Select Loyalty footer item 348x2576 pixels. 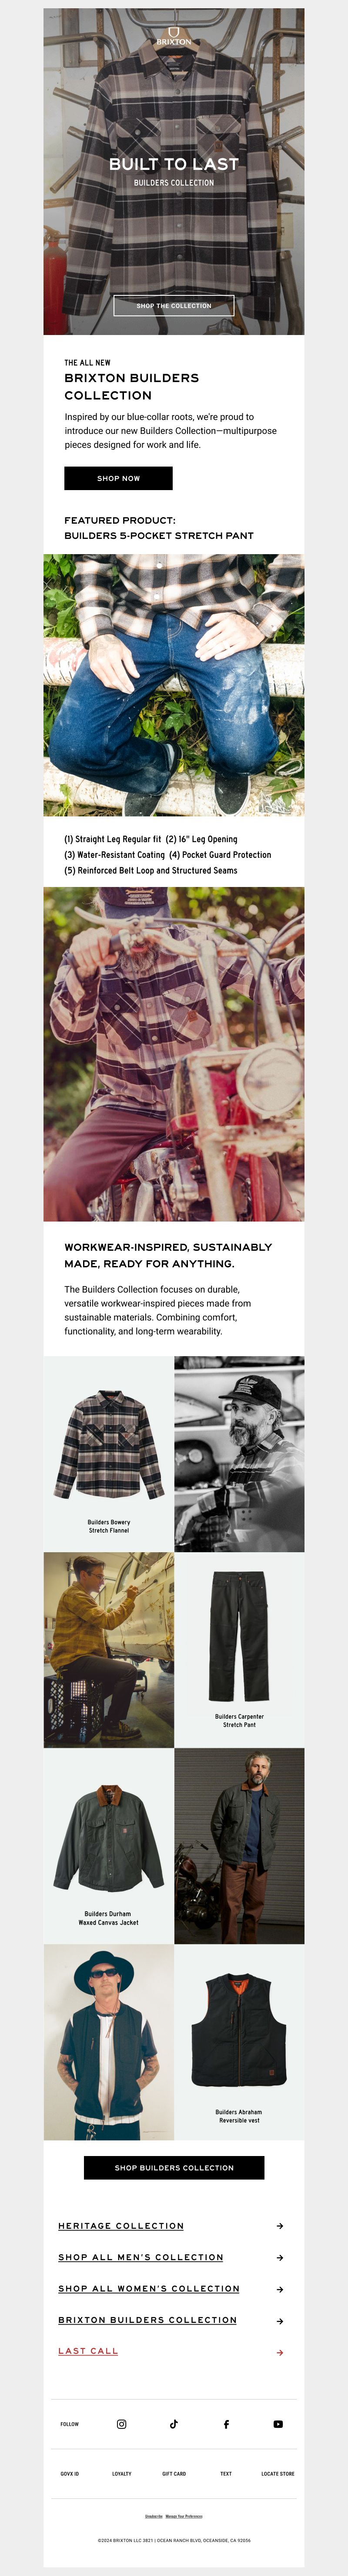point(122,2474)
